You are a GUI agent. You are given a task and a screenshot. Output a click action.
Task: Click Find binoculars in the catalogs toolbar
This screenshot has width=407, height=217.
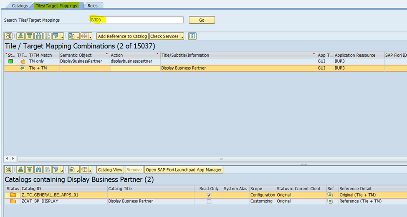click(38, 169)
